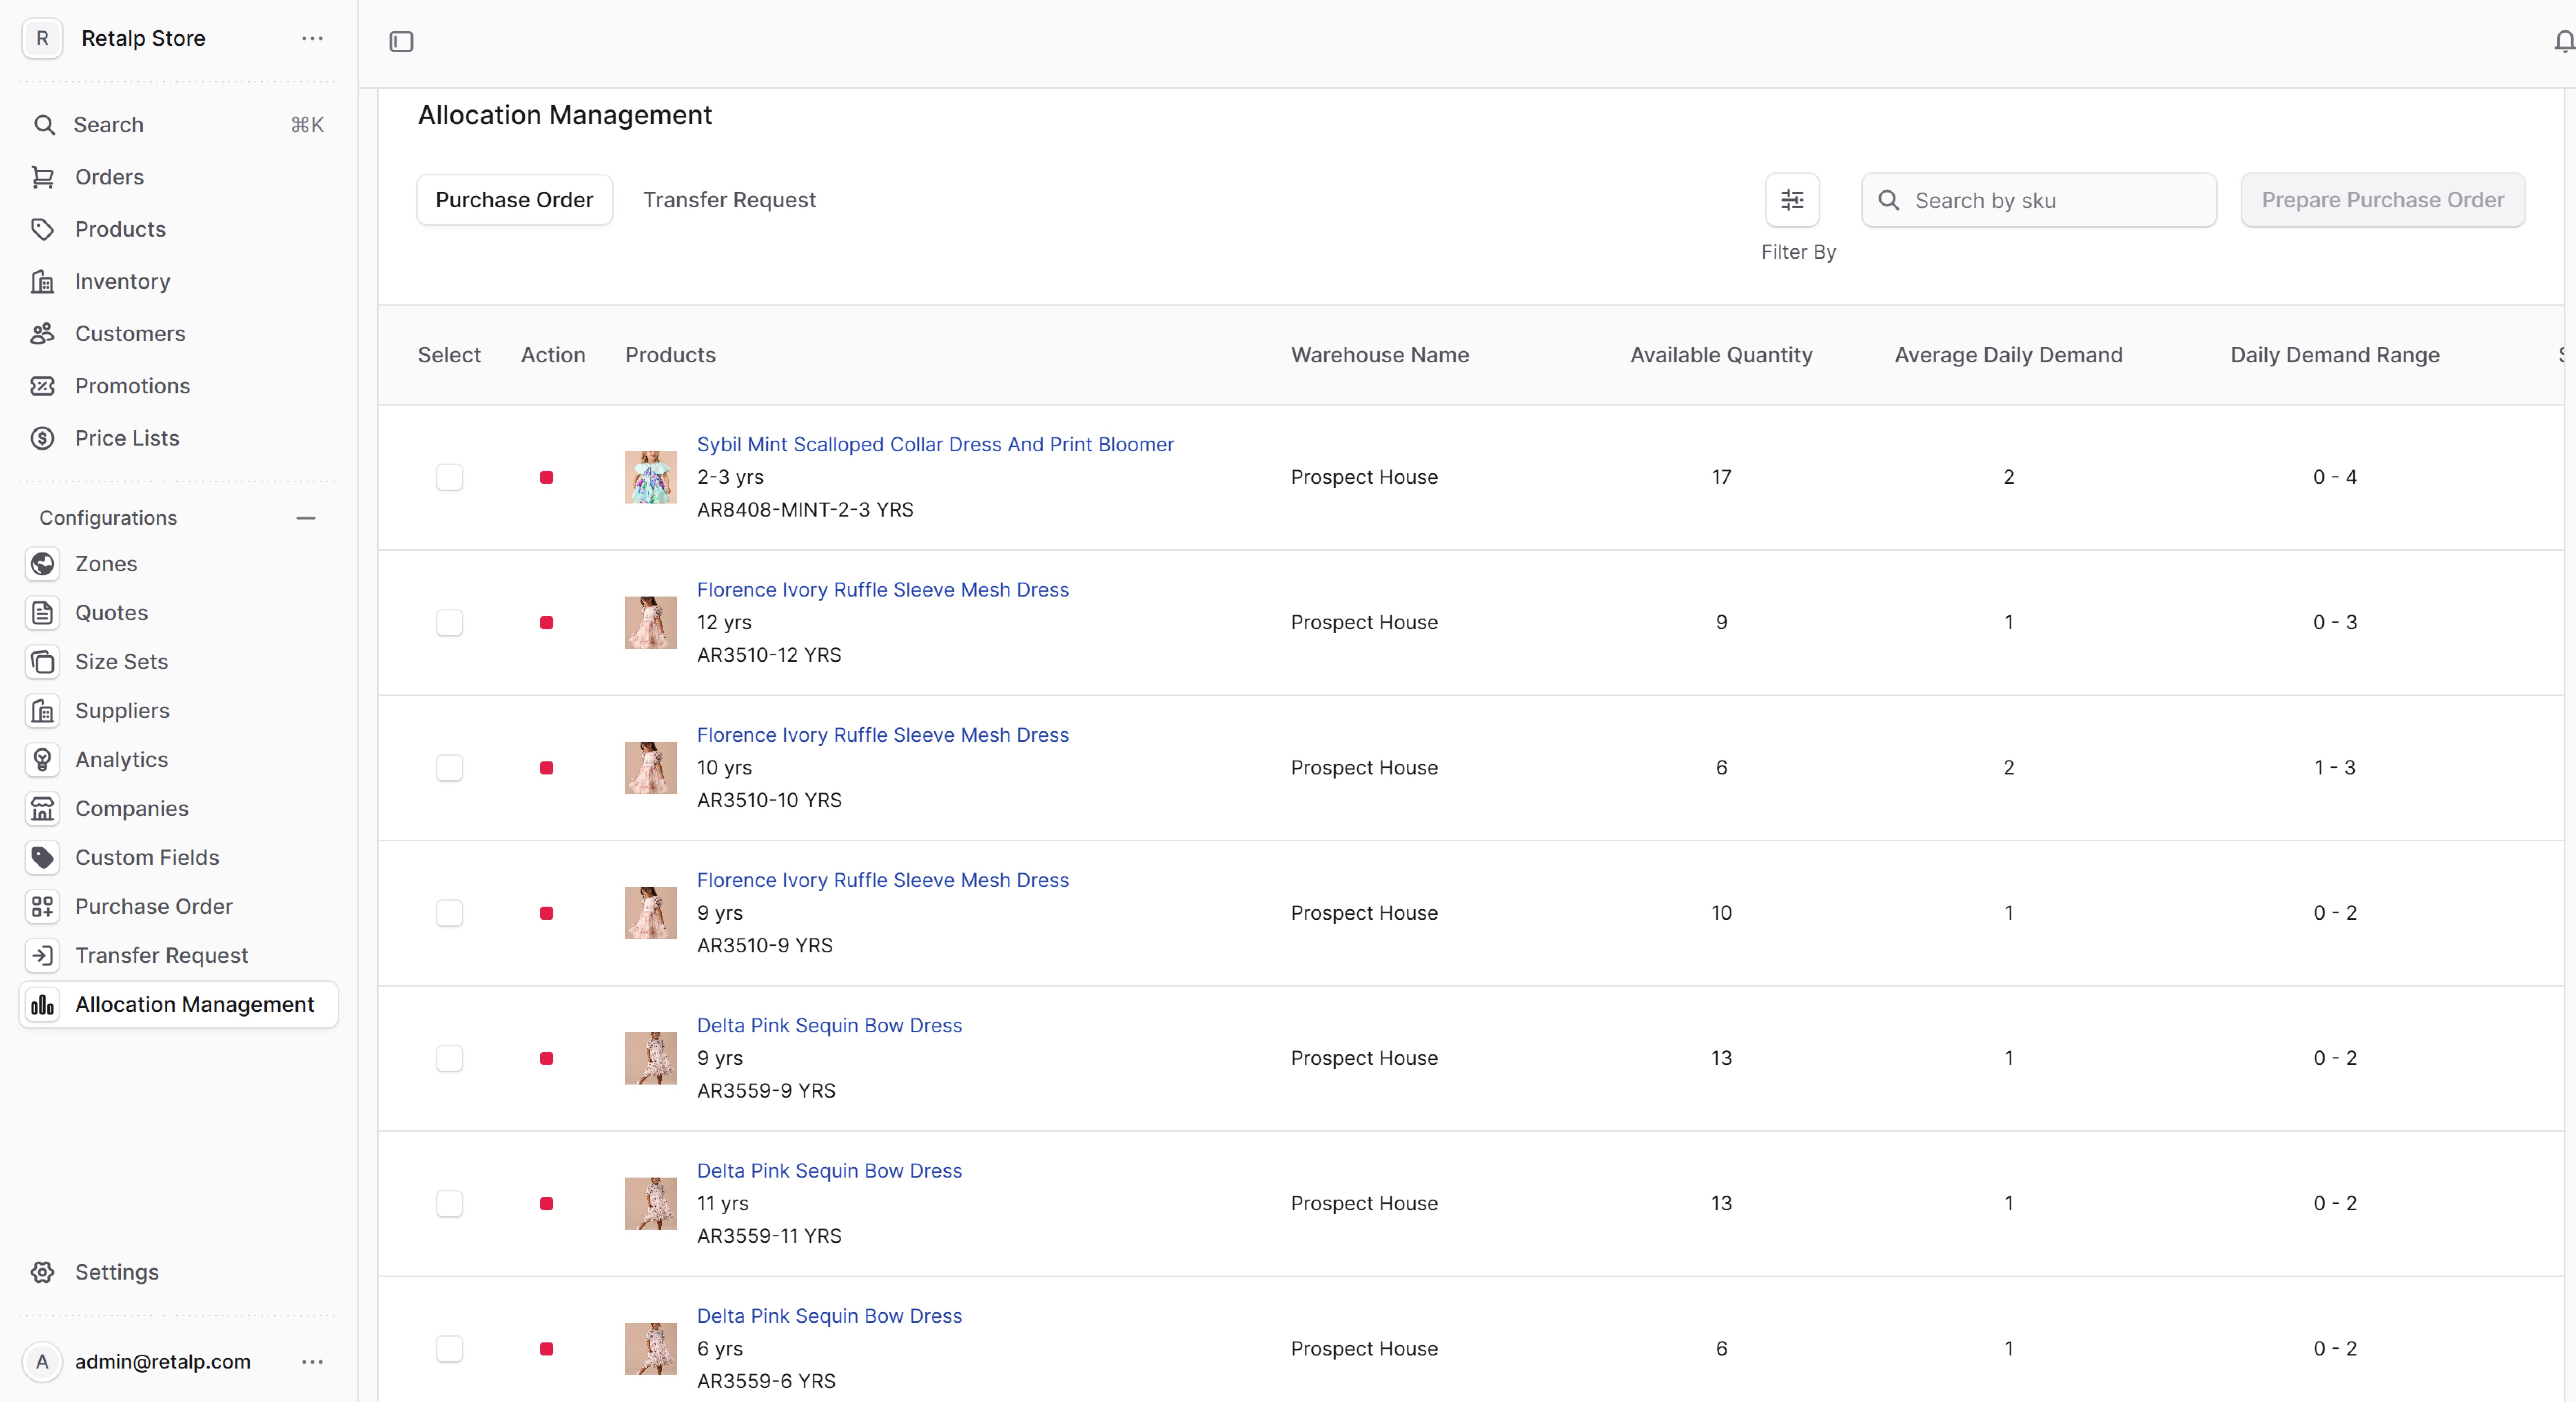2576x1402 pixels.
Task: Click the Custom Fields tag icon
Action: click(42, 858)
